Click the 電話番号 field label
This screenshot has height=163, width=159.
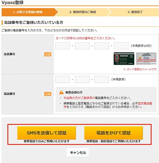[x=9, y=94]
